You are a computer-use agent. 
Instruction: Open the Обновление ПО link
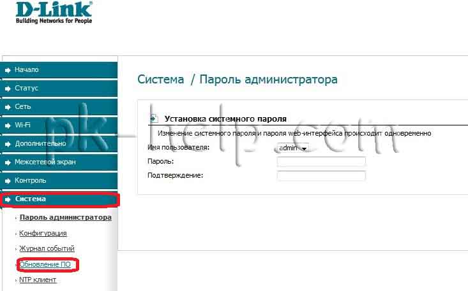coord(45,264)
